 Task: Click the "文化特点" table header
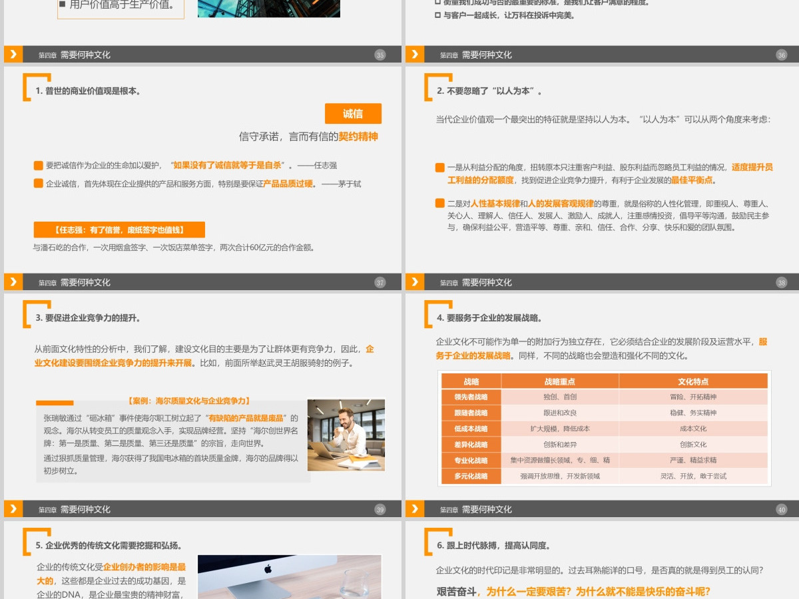click(693, 381)
